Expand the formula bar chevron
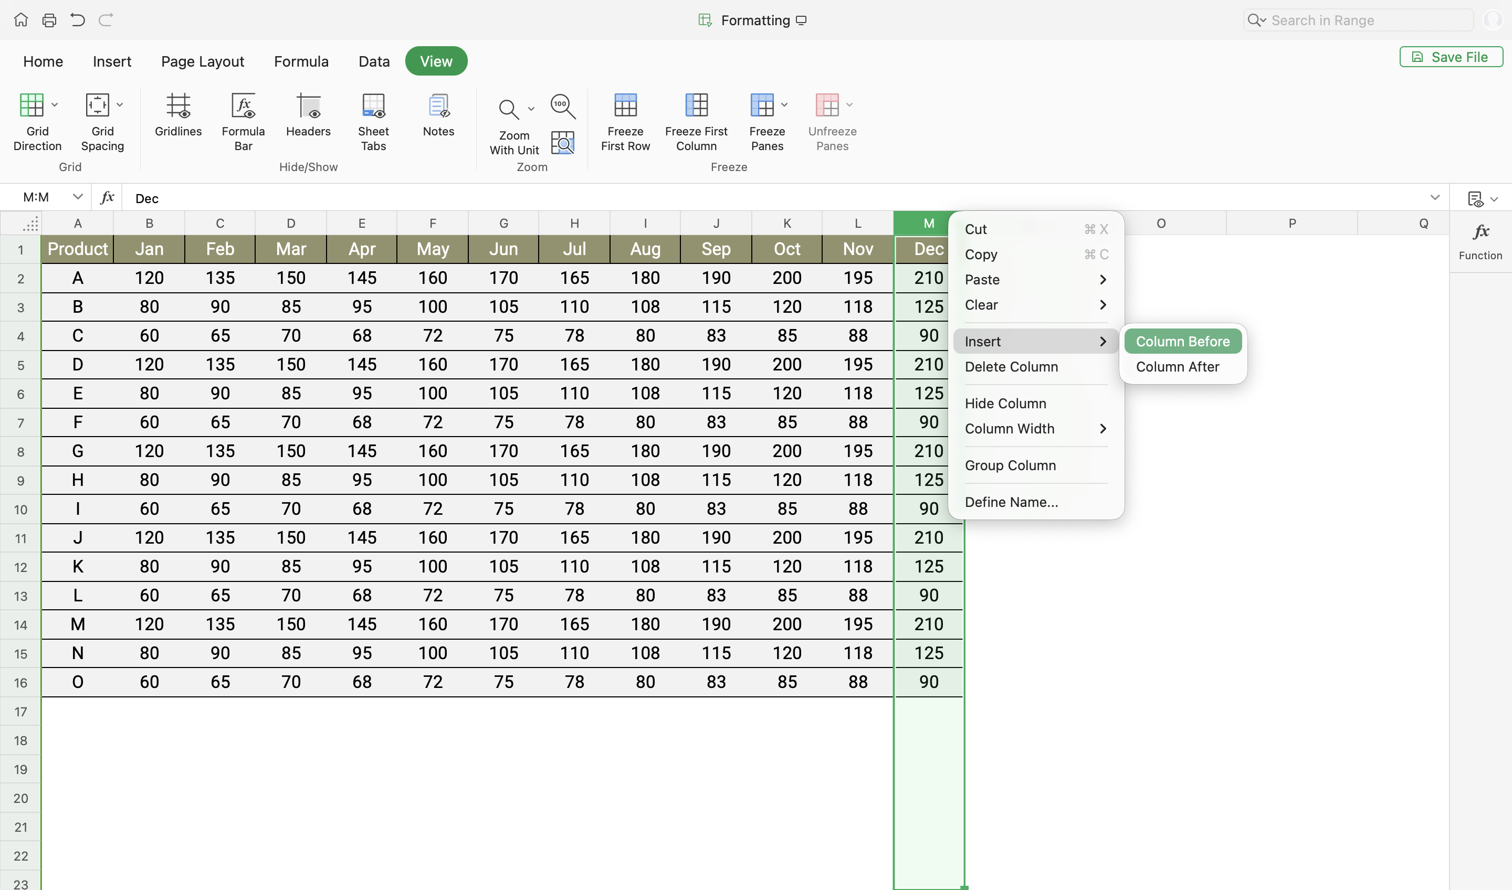The height and width of the screenshot is (890, 1512). (1435, 197)
